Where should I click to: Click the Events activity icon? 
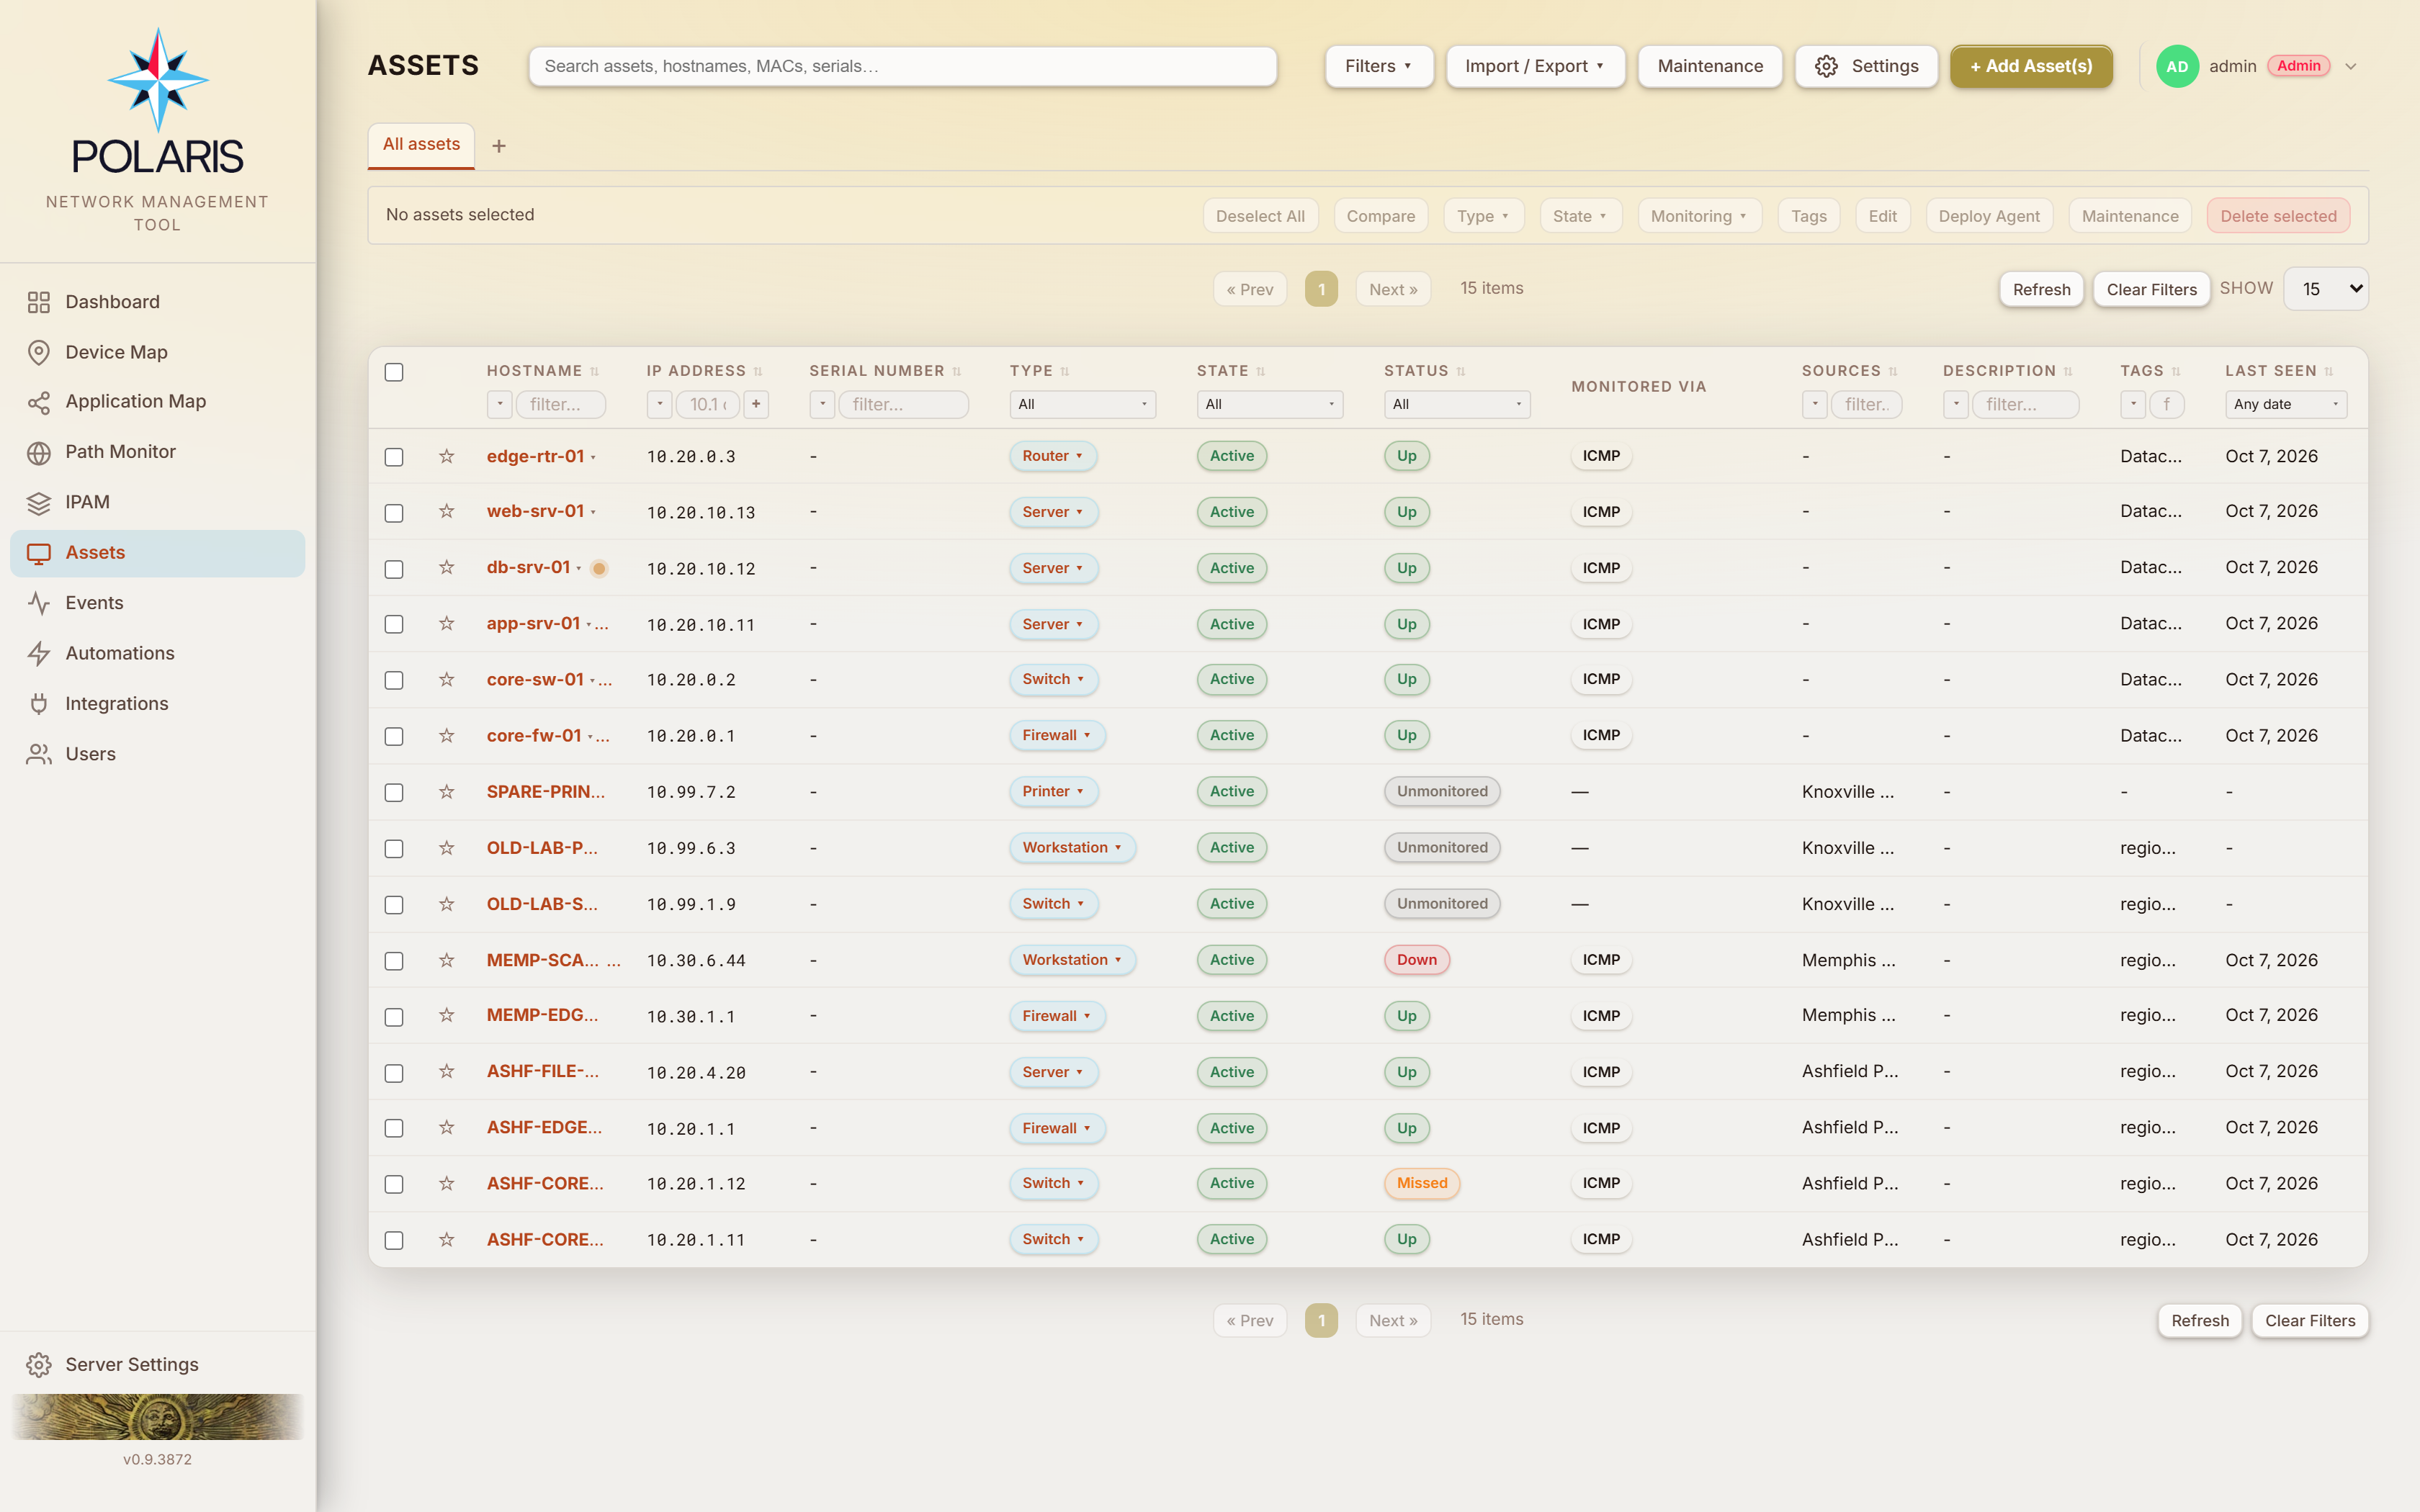pos(39,603)
